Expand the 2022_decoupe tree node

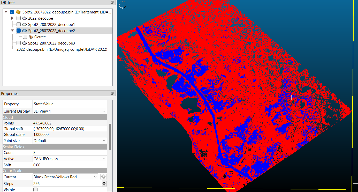[x=12, y=18]
